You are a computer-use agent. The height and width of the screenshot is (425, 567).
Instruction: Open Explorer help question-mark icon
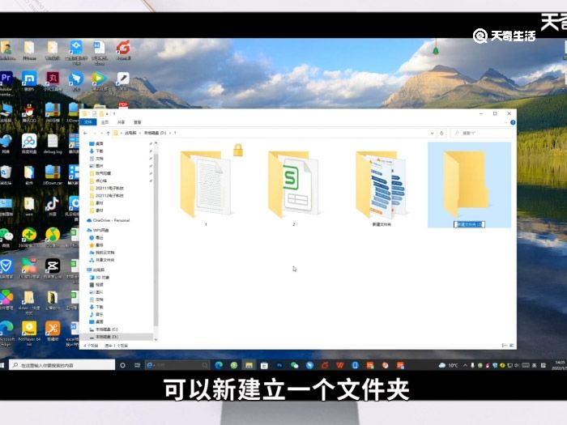click(x=513, y=122)
